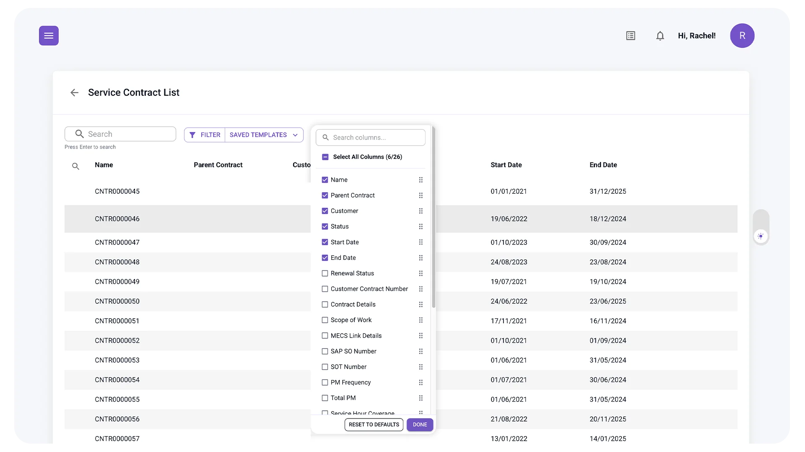Open the hamburger menu
Image resolution: width=805 pixels, height=452 pixels.
(x=49, y=36)
